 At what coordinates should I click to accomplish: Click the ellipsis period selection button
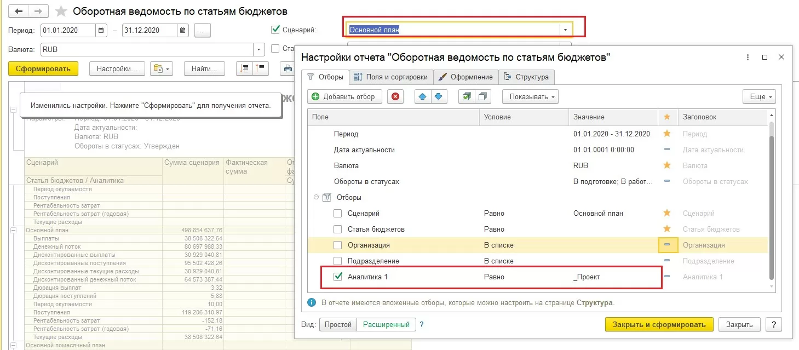point(202,30)
